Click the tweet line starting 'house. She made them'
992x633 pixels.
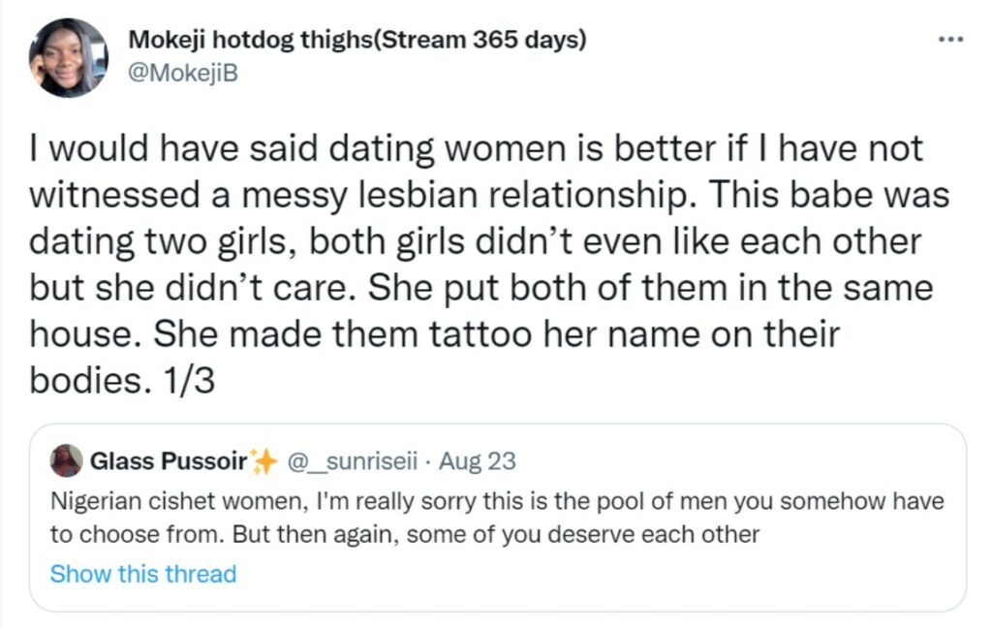[x=434, y=334]
